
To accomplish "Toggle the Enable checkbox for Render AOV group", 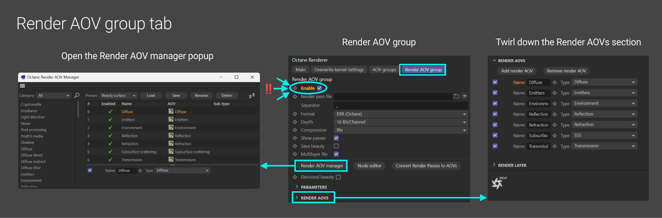I will click(319, 88).
